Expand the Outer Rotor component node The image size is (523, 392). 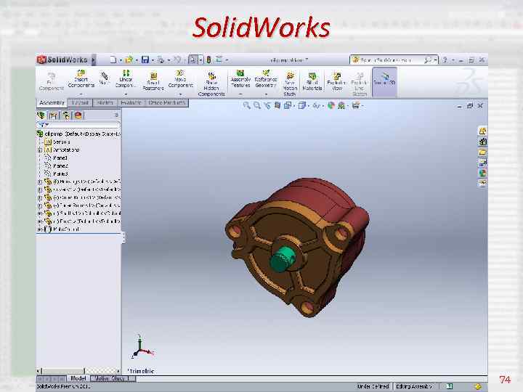tap(40, 197)
